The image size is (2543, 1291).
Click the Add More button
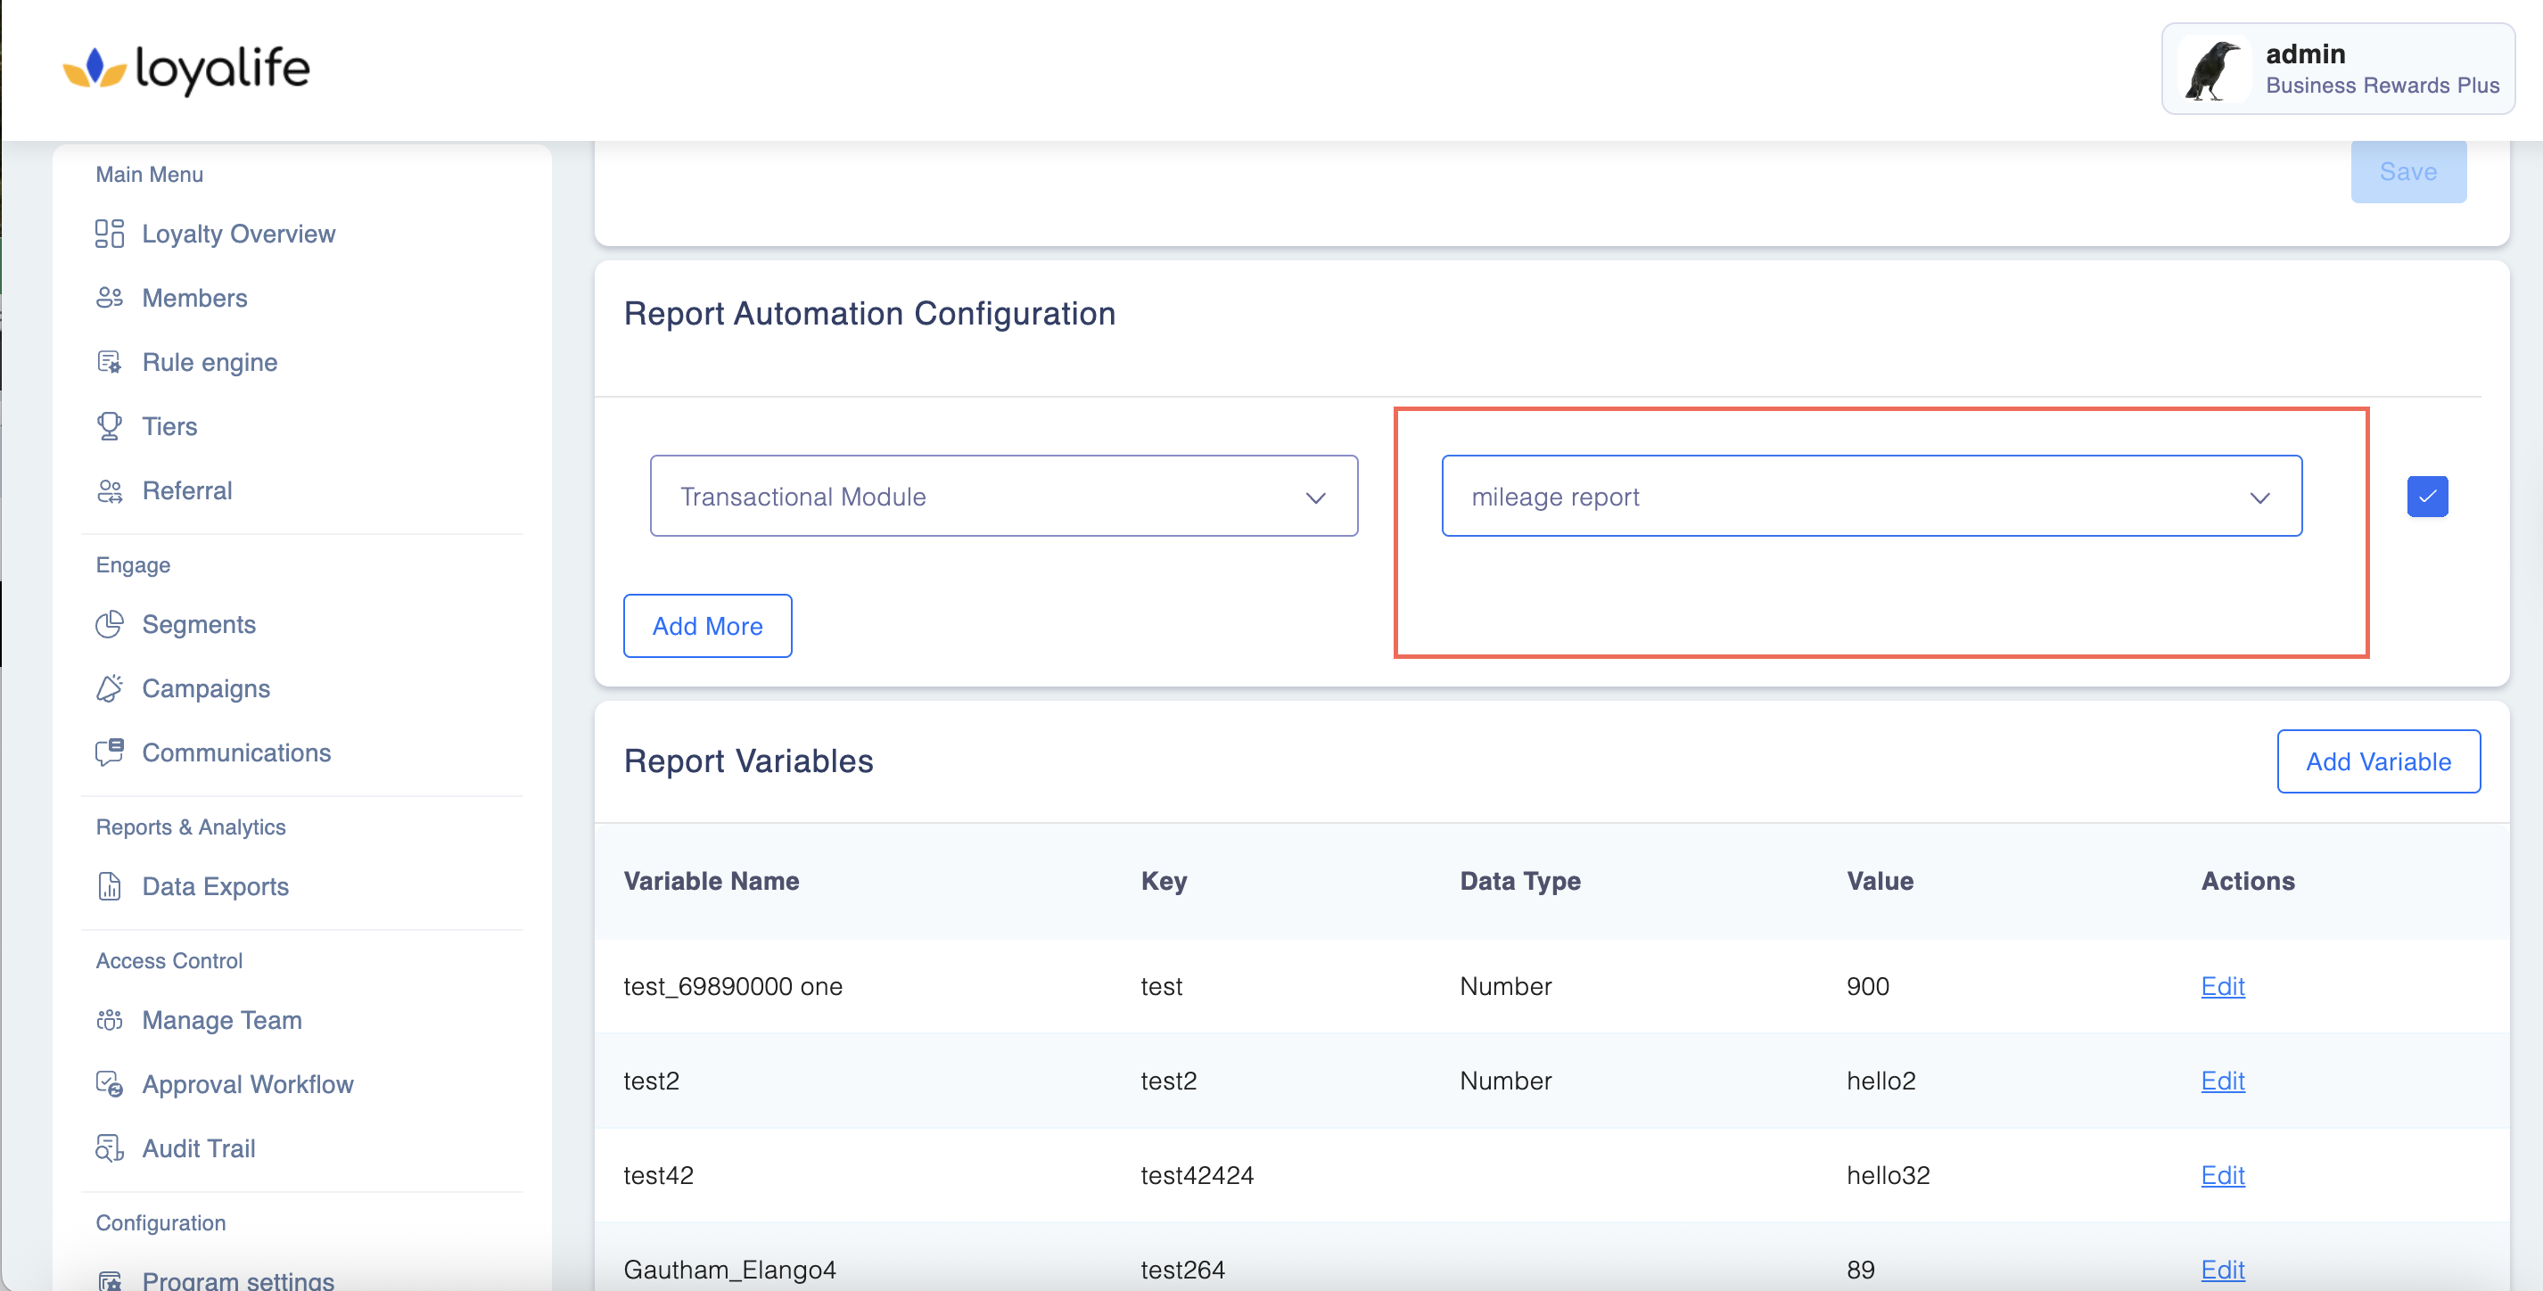pos(707,626)
